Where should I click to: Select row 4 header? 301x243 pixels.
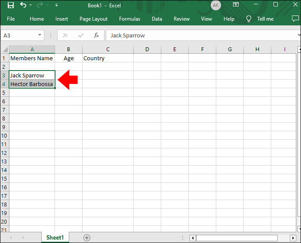[x=5, y=84]
